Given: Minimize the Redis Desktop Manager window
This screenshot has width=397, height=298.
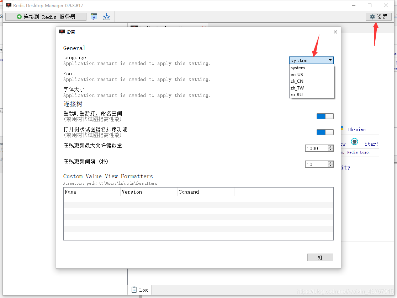Looking at the screenshot, I should click(x=354, y=5).
